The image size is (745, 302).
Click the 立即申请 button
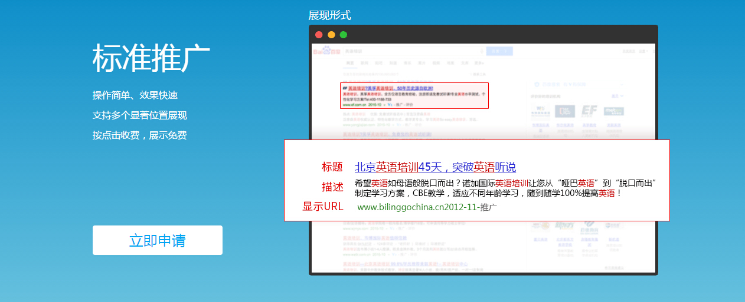(157, 240)
